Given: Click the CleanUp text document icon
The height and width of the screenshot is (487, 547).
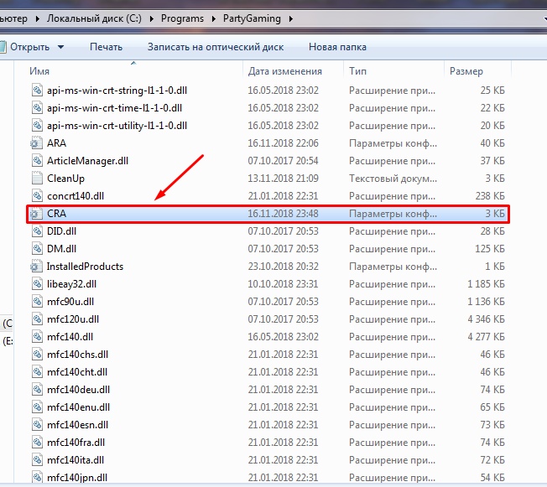Looking at the screenshot, I should (37, 179).
